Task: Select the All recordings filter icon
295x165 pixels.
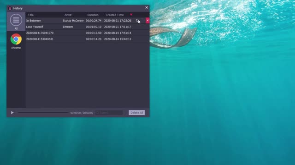Action: [16, 20]
